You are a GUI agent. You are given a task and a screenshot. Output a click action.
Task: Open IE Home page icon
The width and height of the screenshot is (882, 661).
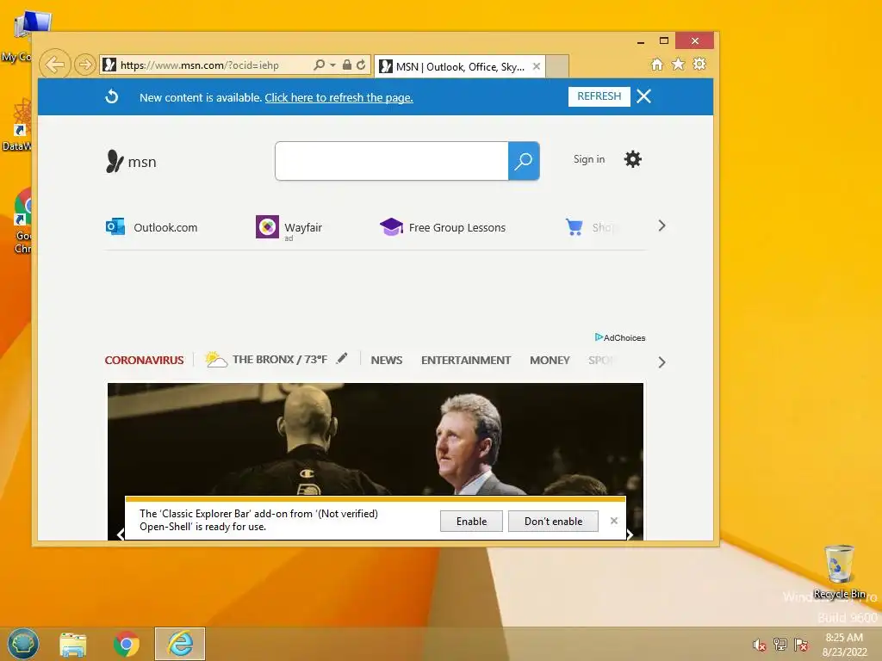(657, 64)
